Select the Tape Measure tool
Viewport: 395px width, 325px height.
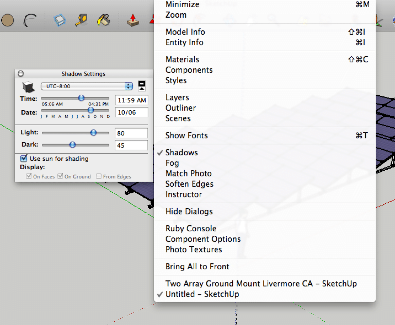[82, 20]
